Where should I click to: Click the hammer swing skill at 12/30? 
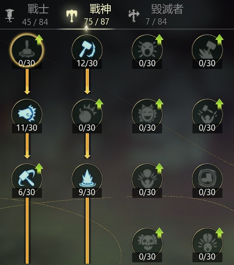pos(87,50)
